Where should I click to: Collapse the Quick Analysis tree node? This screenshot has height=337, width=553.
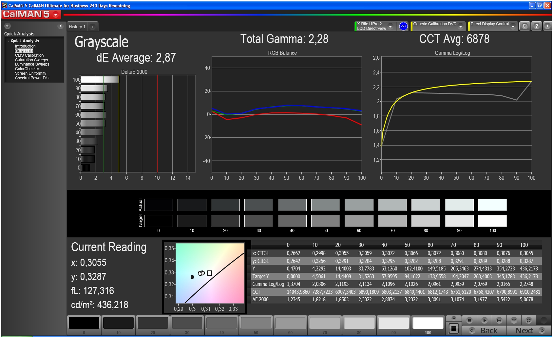[x=8, y=41]
